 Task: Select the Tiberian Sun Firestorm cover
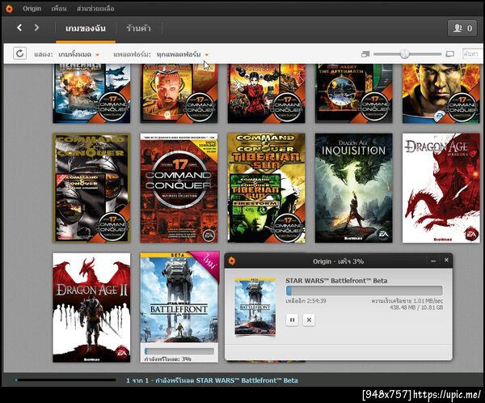point(266,188)
